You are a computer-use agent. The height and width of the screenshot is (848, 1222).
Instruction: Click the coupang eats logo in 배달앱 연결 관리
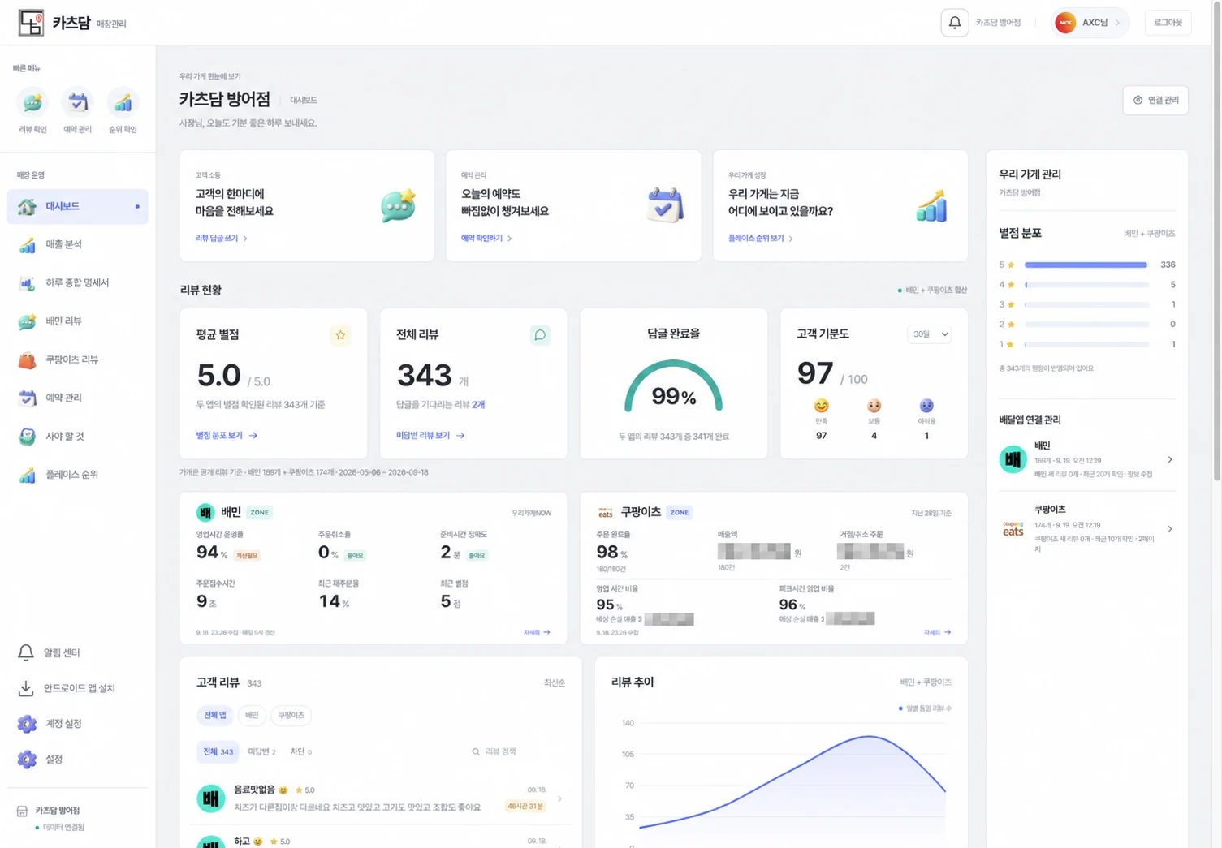[x=1013, y=528]
